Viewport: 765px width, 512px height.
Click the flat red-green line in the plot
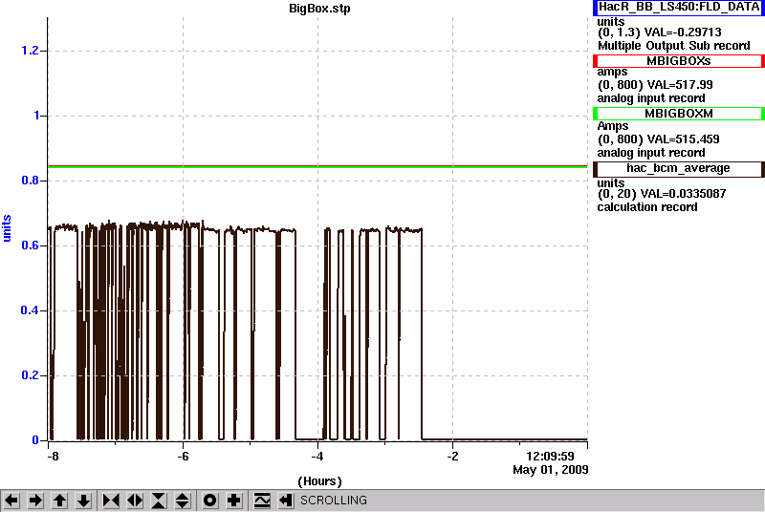(x=317, y=166)
